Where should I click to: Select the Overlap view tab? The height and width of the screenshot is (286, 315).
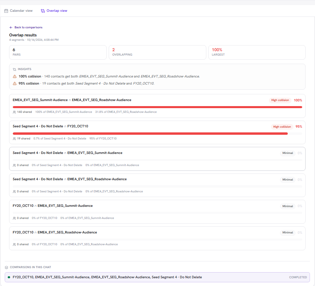(x=54, y=11)
